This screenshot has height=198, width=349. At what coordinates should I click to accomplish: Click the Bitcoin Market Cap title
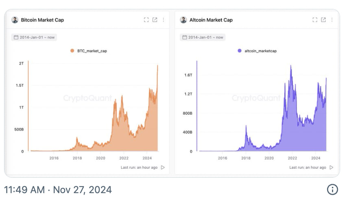coord(42,20)
